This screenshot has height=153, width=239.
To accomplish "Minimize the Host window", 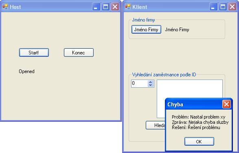I will [96, 7].
